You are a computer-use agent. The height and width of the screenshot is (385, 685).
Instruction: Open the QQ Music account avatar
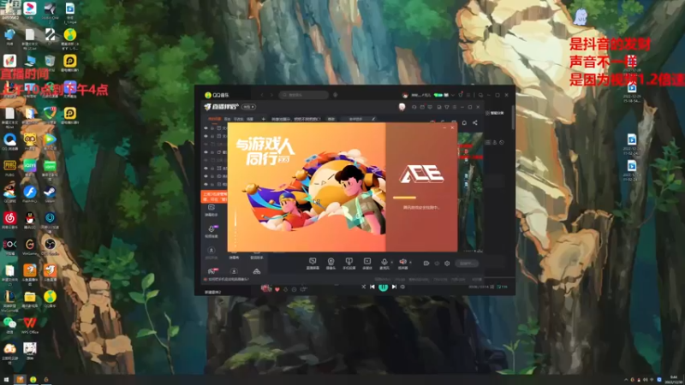point(405,95)
